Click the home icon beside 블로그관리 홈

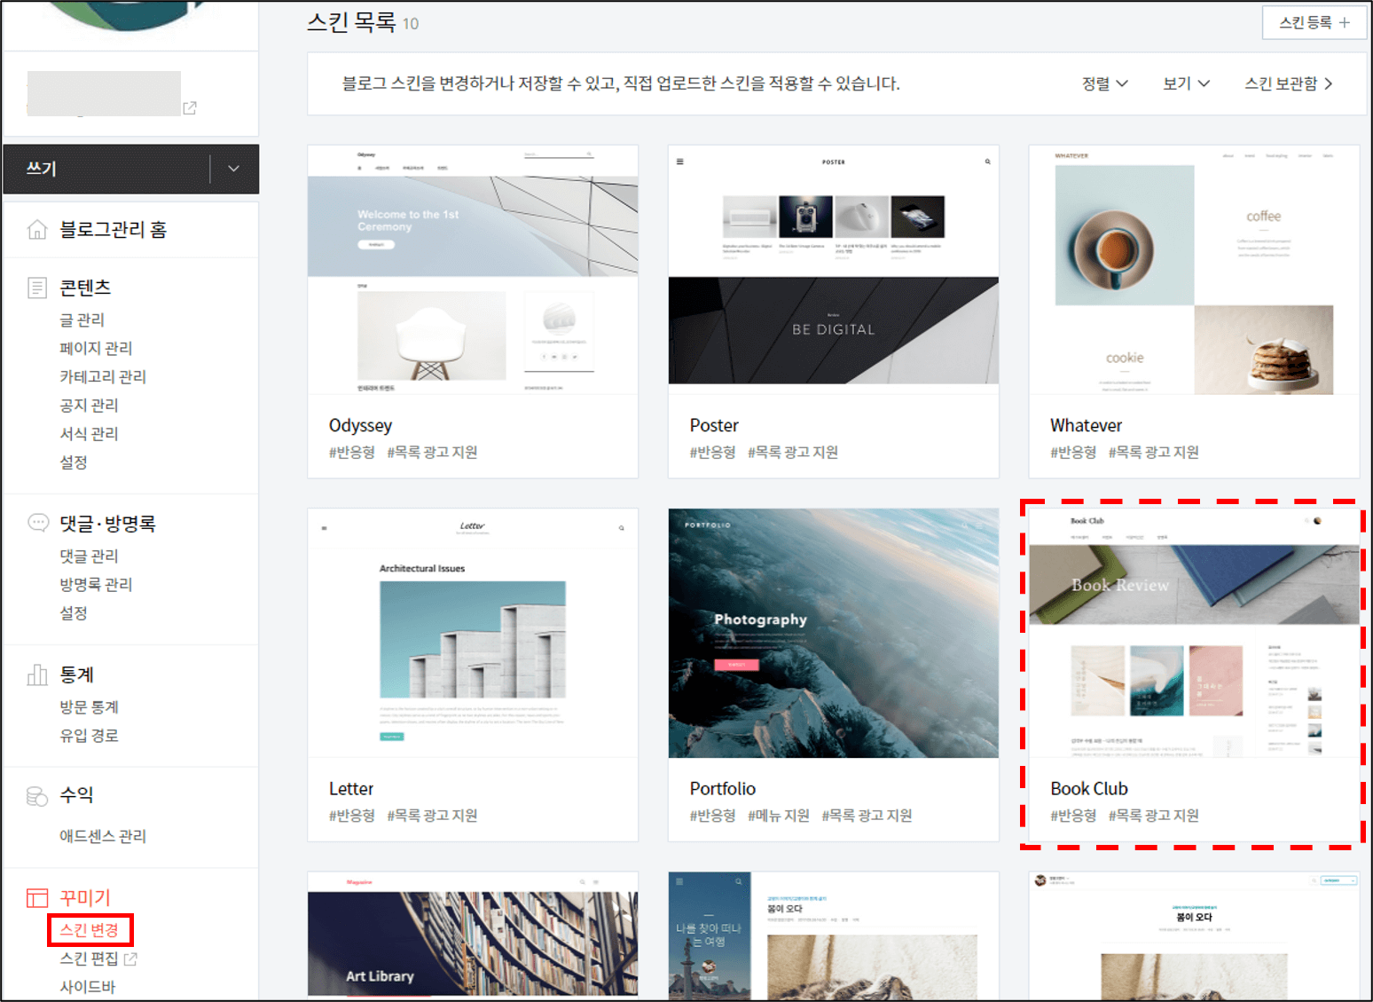[36, 228]
